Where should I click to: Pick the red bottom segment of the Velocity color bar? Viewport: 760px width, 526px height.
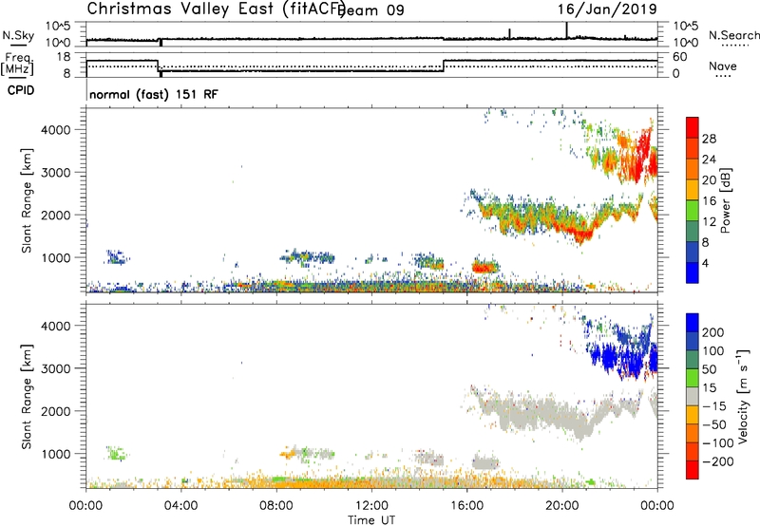coord(693,470)
